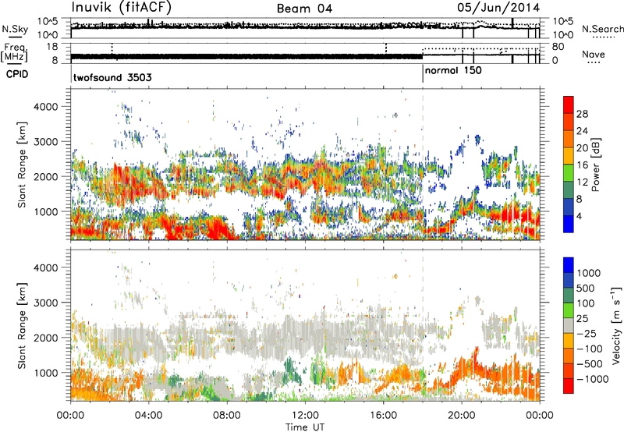Click the 'Velocity [m s-1]' colorbar label
Viewport: 624px width, 432px height.
(616, 325)
